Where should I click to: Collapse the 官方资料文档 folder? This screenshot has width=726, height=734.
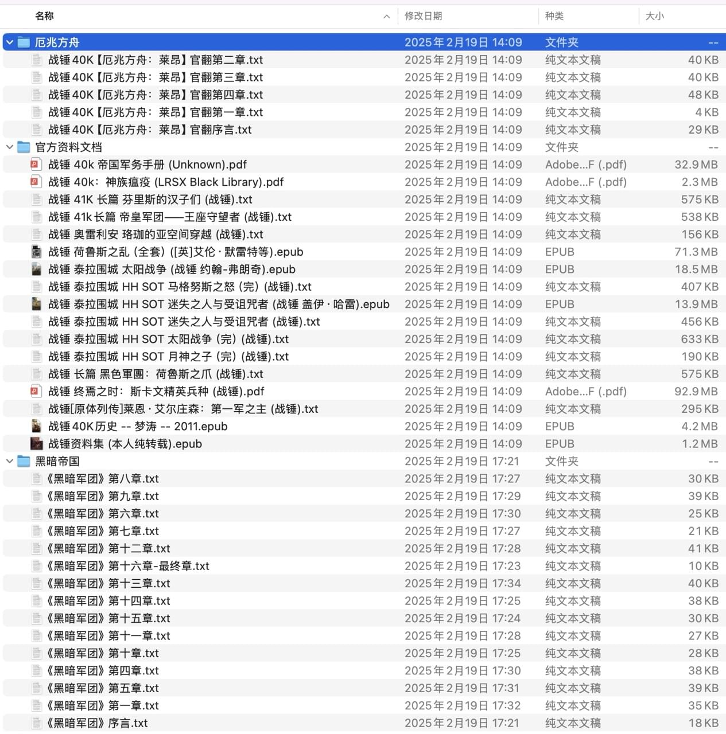pyautogui.click(x=10, y=147)
